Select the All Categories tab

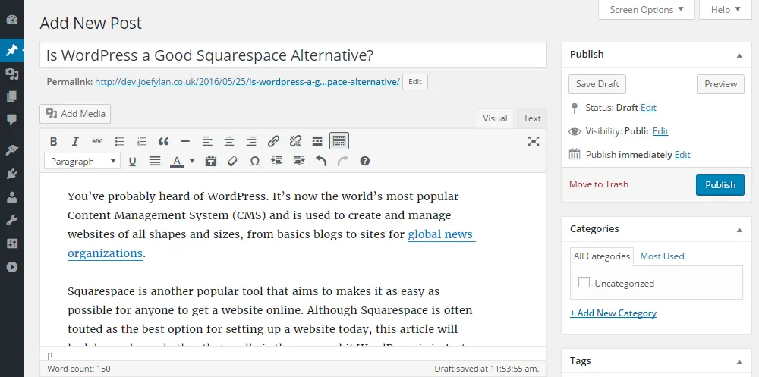[x=602, y=256]
